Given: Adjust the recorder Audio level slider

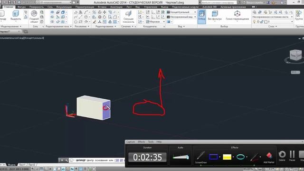Looking at the screenshot, I should [180, 157].
